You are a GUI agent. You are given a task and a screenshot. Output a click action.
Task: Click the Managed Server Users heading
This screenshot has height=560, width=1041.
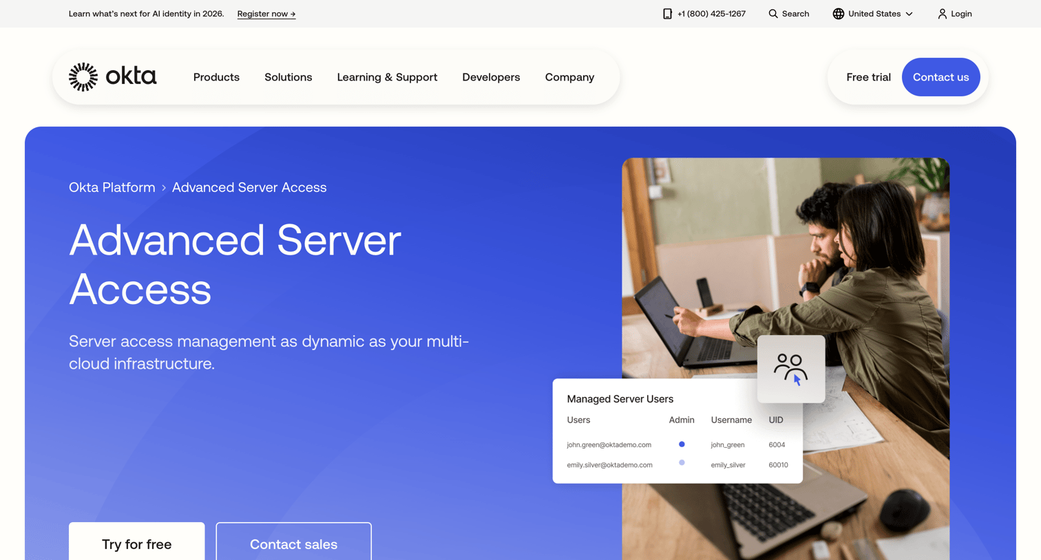click(620, 399)
